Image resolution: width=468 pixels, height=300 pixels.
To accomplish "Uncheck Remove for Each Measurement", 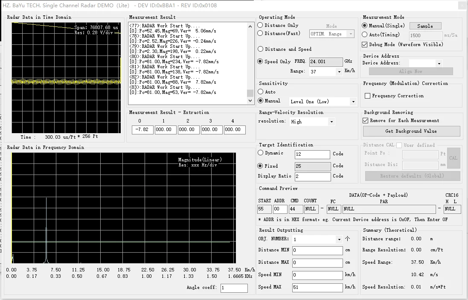I will pos(365,121).
